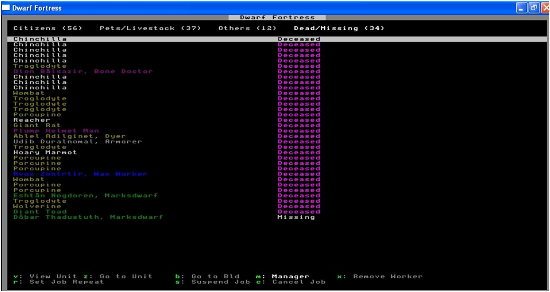This screenshot has width=550, height=292.
Task: Pick the Reacher entry
Action: pos(32,120)
